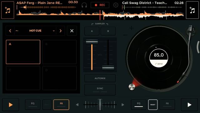Open right deck EQ panel
This screenshot has height=113, width=200.
(138, 105)
